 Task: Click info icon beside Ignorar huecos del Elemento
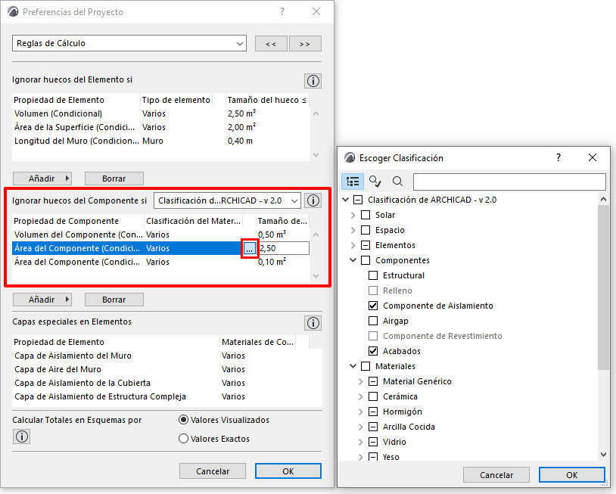pyautogui.click(x=313, y=81)
